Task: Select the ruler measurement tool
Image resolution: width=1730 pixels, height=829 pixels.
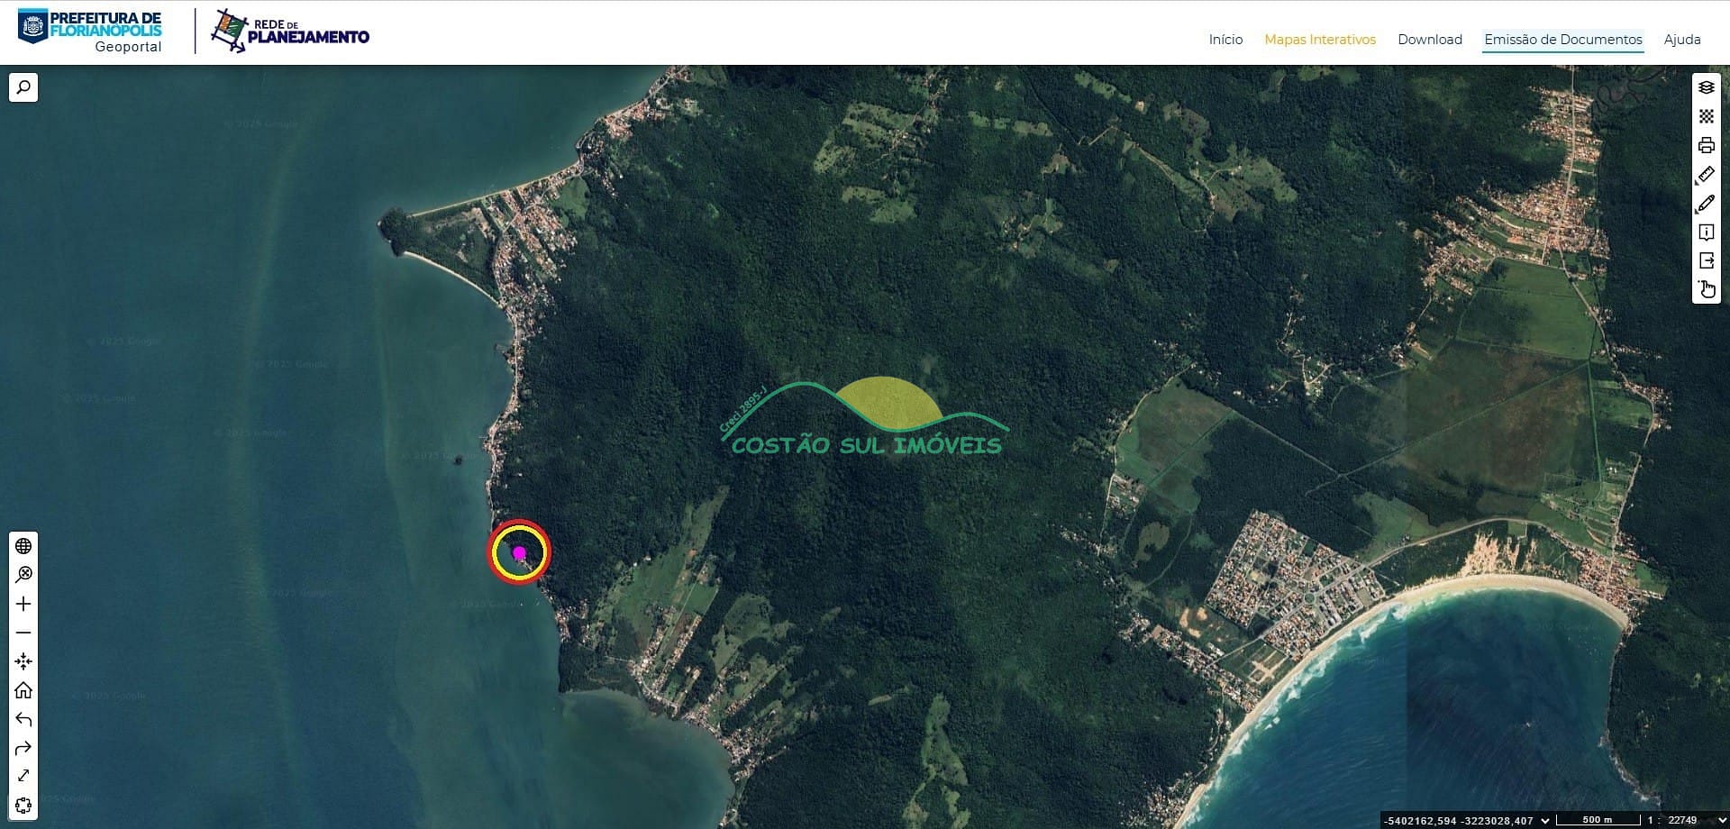Action: point(1706,175)
